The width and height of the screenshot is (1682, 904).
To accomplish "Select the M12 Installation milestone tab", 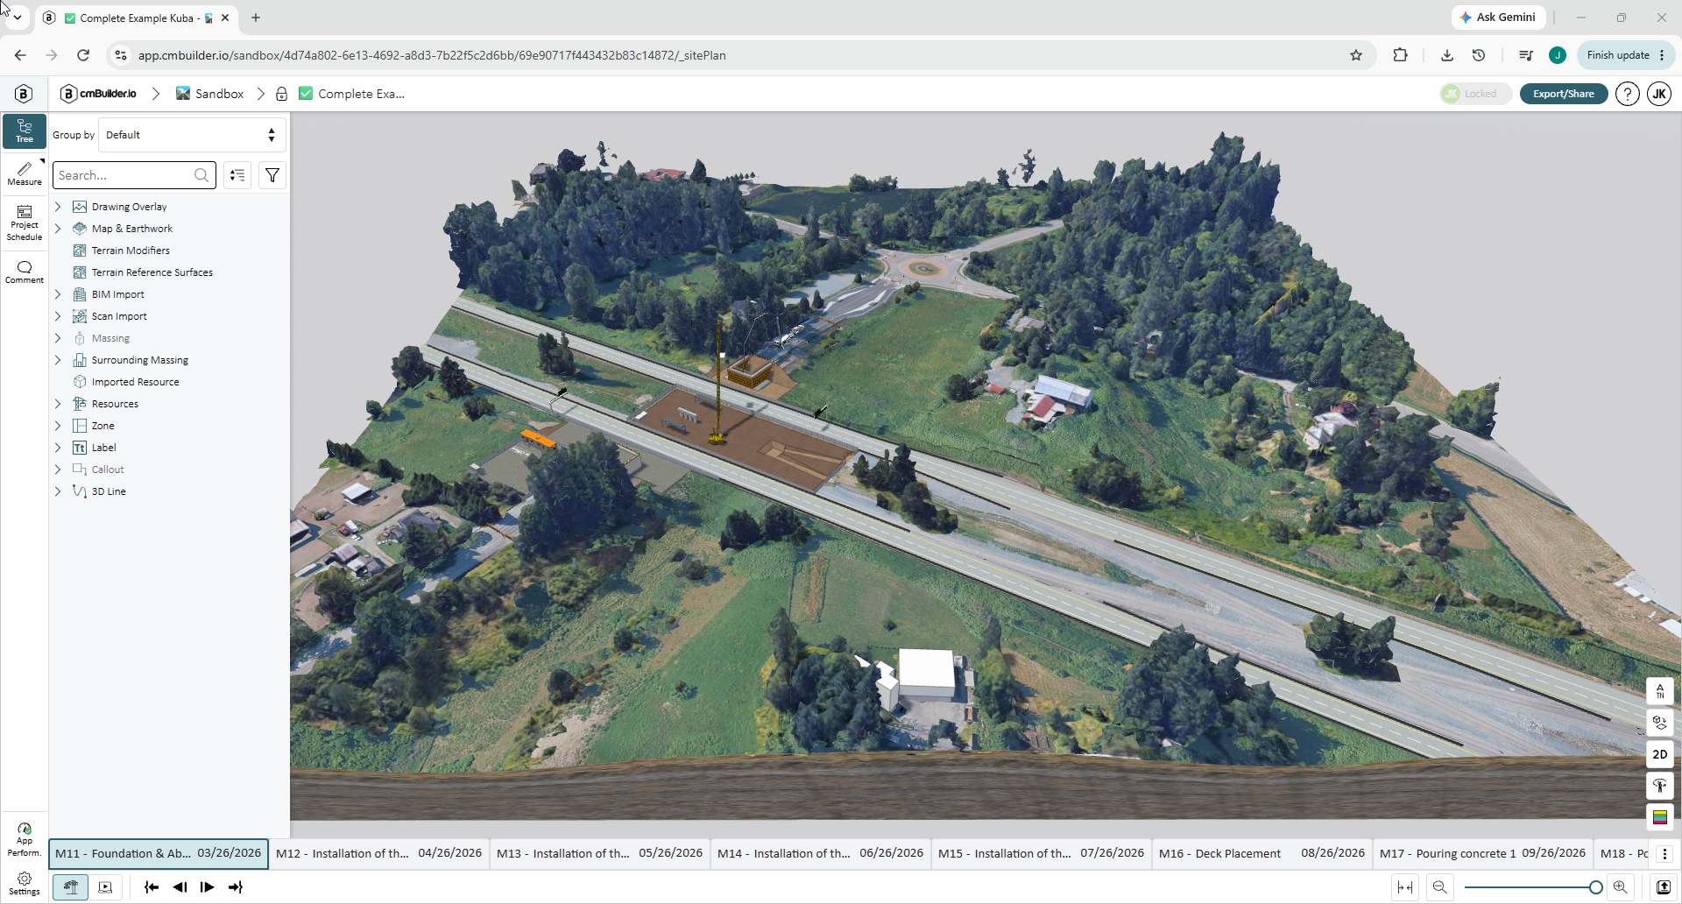I will click(378, 853).
